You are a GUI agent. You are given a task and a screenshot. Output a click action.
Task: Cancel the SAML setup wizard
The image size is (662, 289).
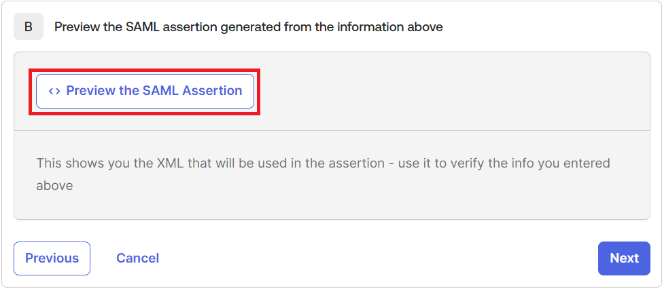click(137, 258)
